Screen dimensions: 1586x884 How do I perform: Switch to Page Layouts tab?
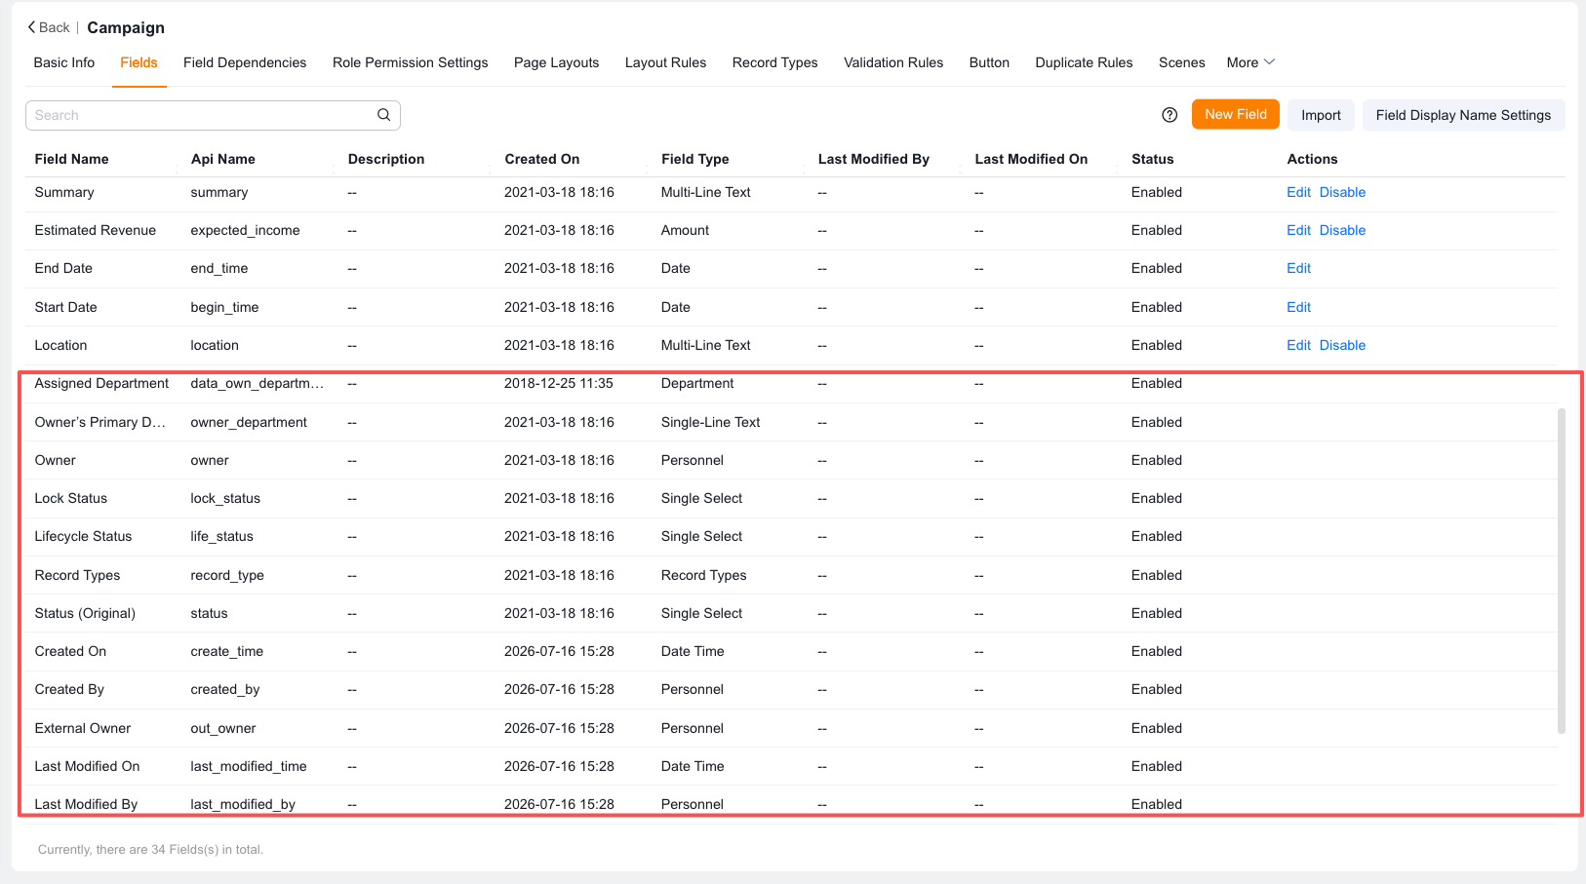(557, 62)
